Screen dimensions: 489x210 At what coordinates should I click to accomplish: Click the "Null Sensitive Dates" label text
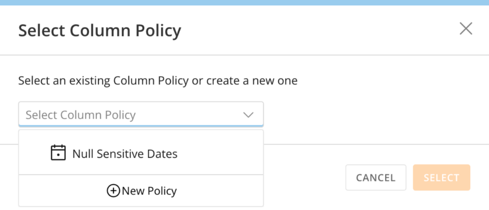click(x=125, y=154)
